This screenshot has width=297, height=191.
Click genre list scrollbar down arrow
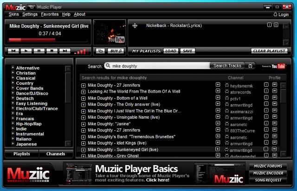pyautogui.click(x=68, y=144)
